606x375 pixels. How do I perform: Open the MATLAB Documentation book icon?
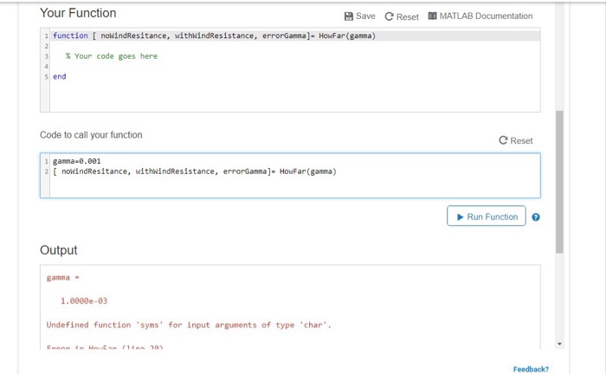point(433,16)
